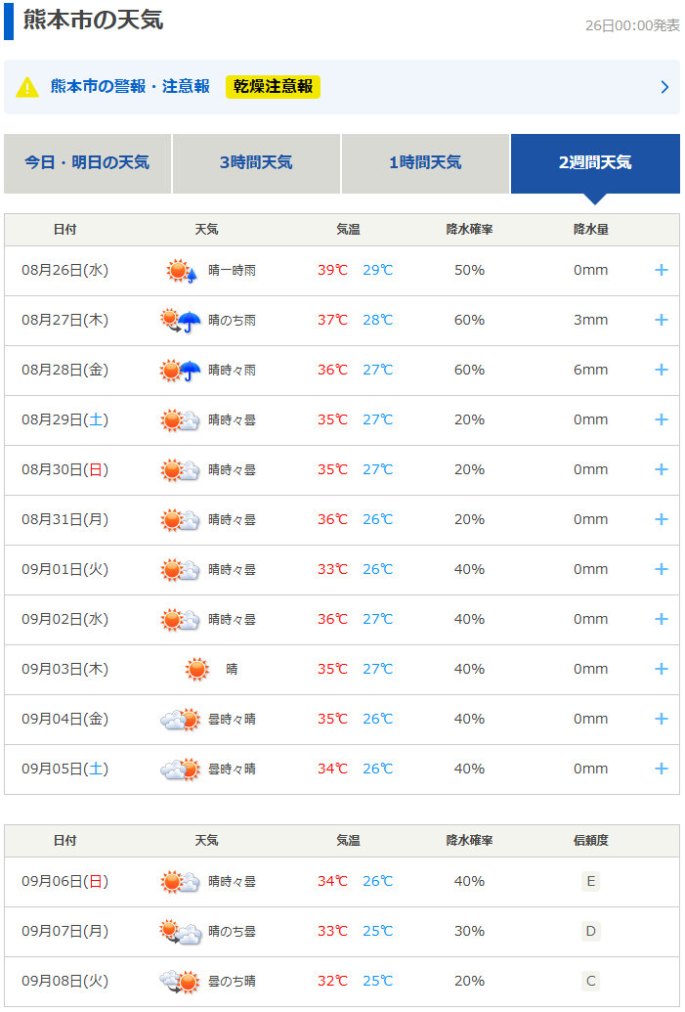Switch to 3時間天気 tab
This screenshot has width=685, height=1012.
pos(256,163)
